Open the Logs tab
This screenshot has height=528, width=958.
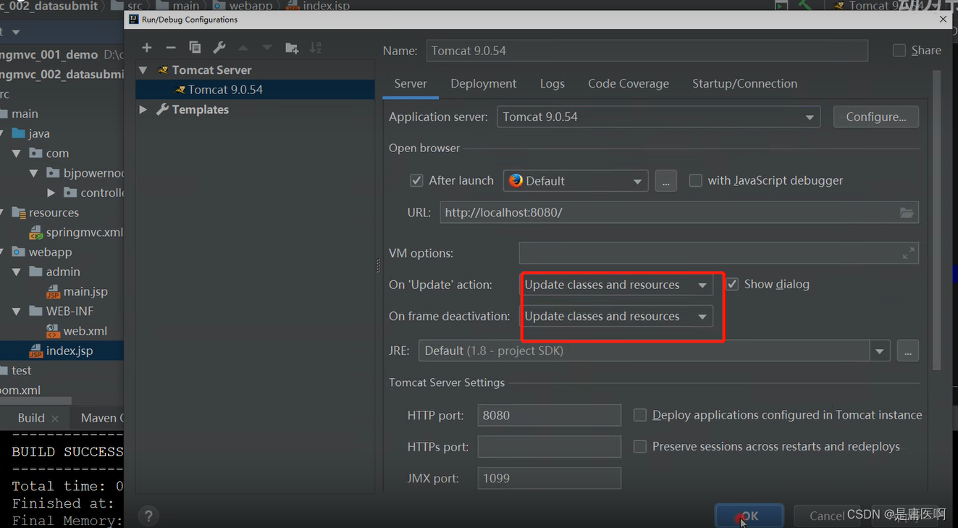pyautogui.click(x=552, y=84)
